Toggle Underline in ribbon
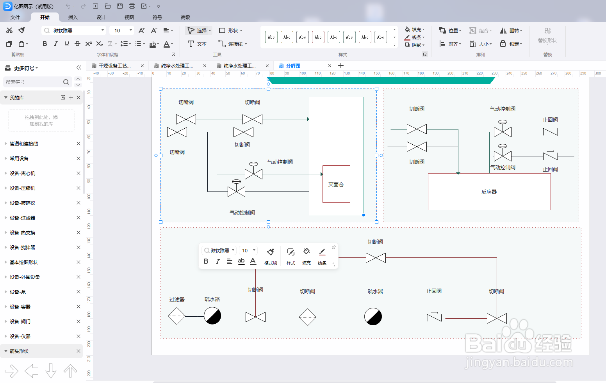606x383 pixels. pos(67,44)
